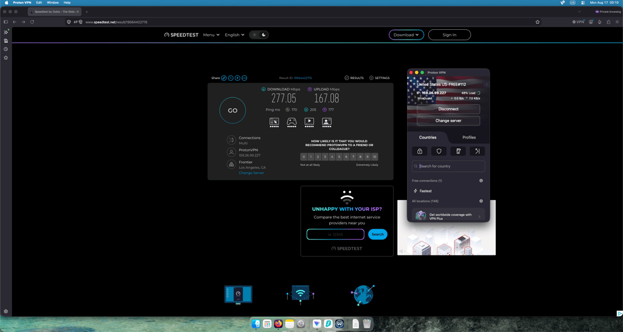The height and width of the screenshot is (332, 623).
Task: Open VPN Plus worldwide coverage banner
Action: [x=448, y=215]
